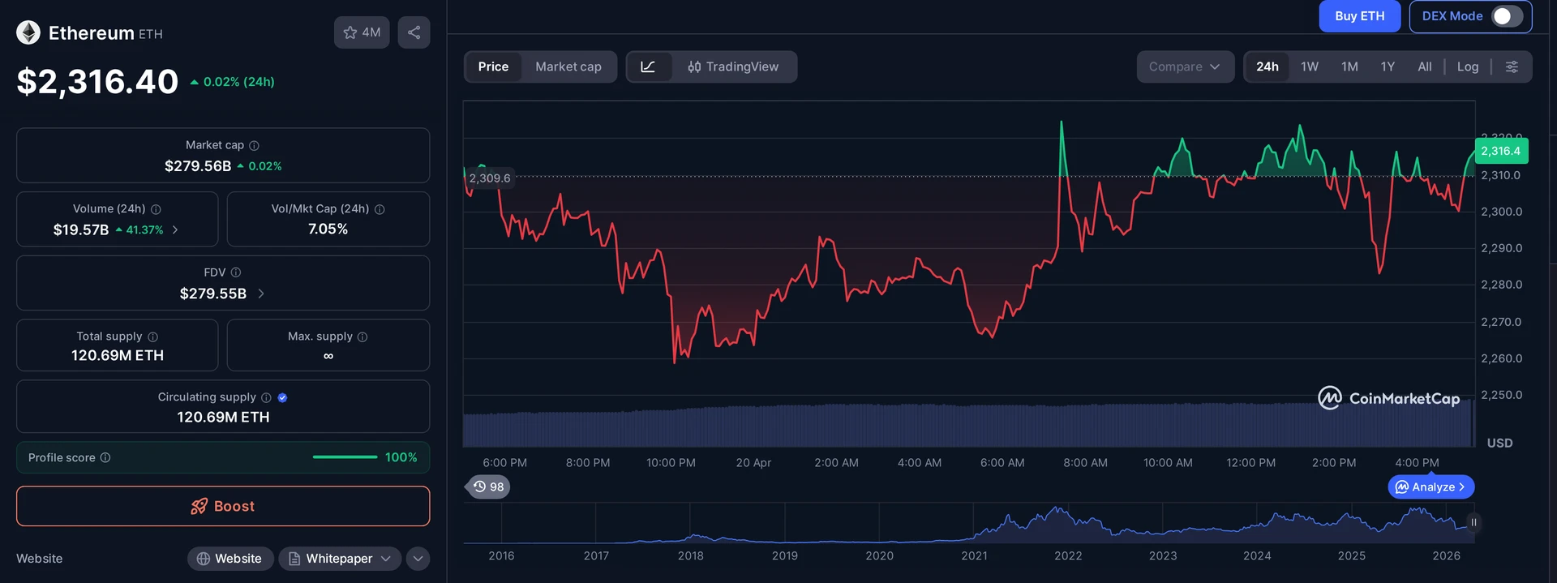The width and height of the screenshot is (1557, 583).
Task: Show Market cap info tooltip icon
Action: (x=254, y=145)
